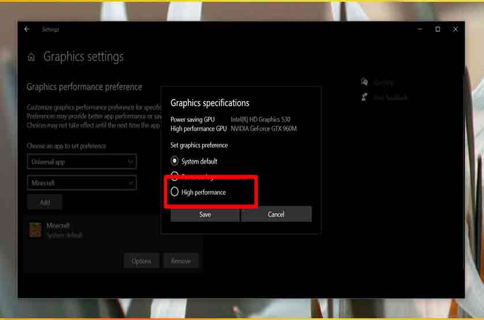The width and height of the screenshot is (484, 320).
Task: Go back with the Settings arrow
Action: click(x=27, y=29)
